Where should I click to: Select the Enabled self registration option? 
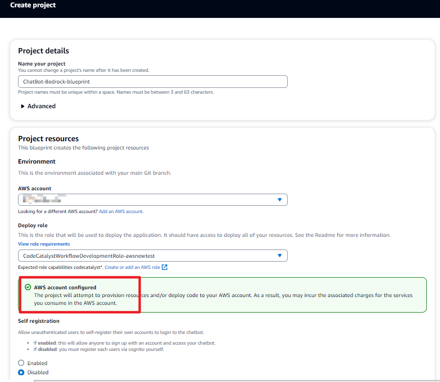pos(21,363)
